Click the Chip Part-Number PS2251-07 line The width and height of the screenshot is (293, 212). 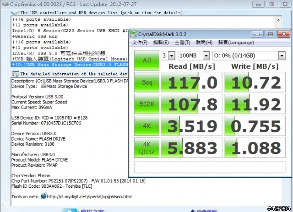click(78, 181)
